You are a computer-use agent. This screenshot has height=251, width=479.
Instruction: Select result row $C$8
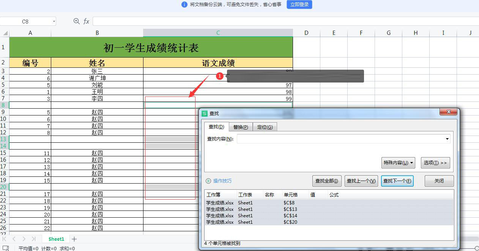(329, 203)
